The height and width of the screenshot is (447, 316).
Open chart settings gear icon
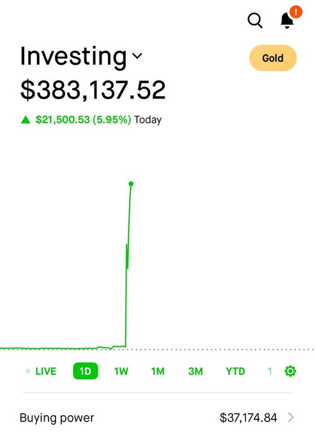pyautogui.click(x=290, y=371)
